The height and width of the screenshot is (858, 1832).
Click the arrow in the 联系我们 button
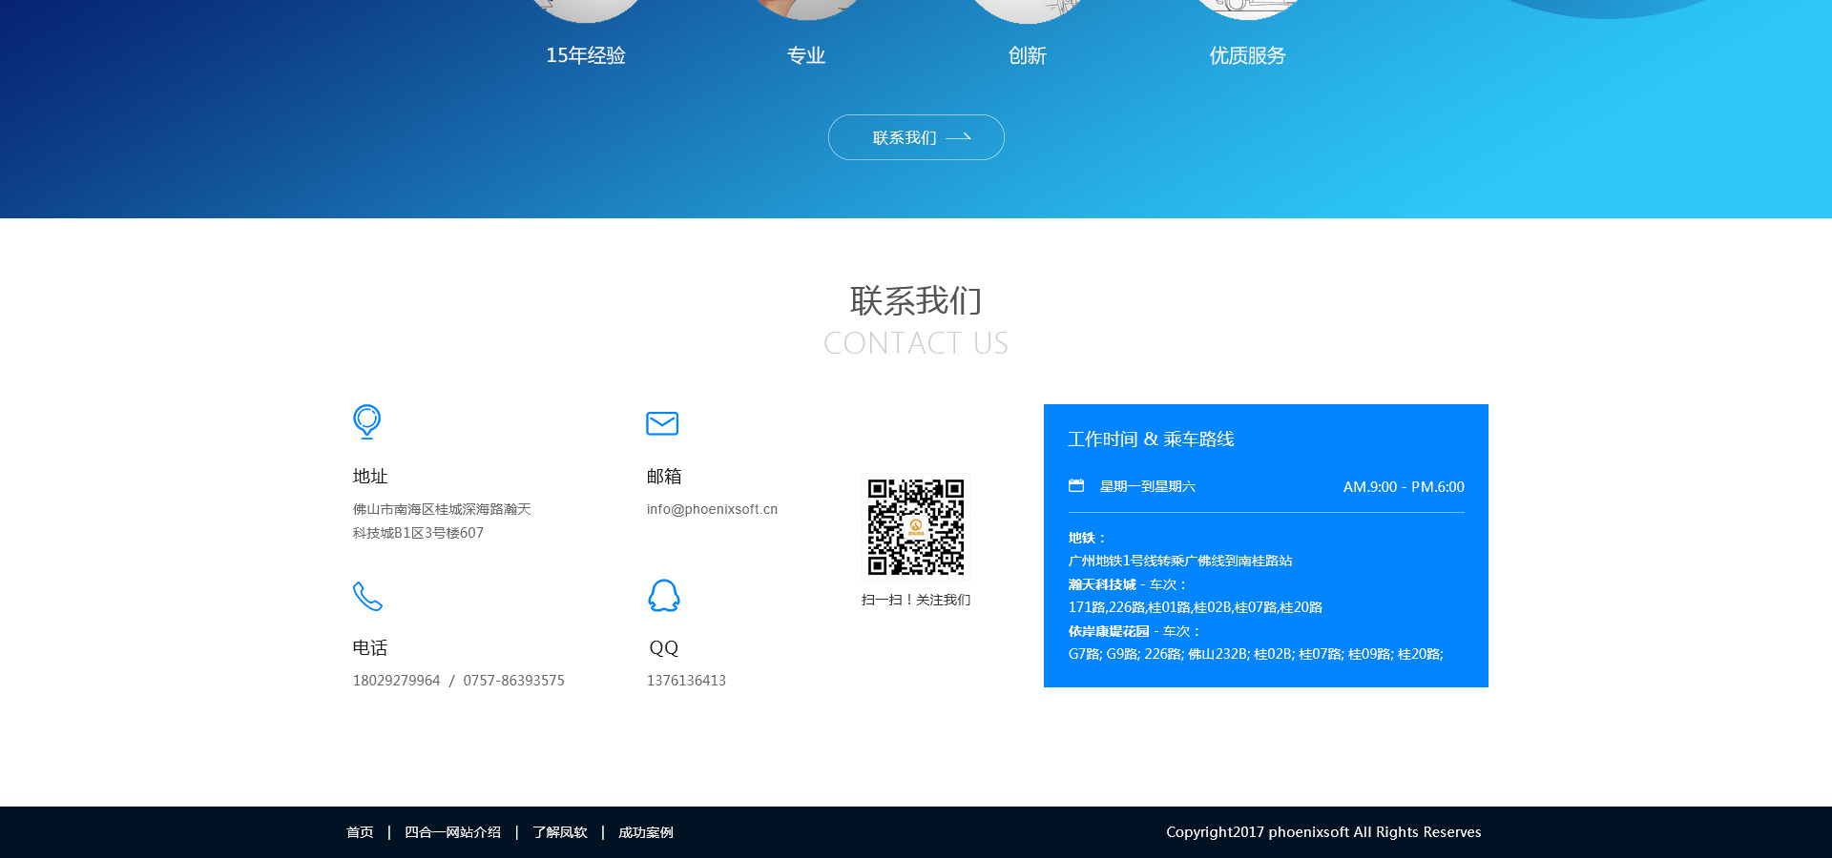(958, 138)
